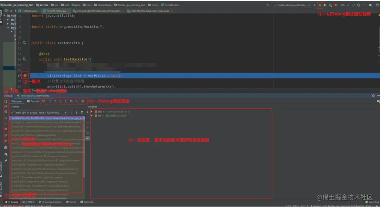Click Get thread dump camera icon

point(6,147)
